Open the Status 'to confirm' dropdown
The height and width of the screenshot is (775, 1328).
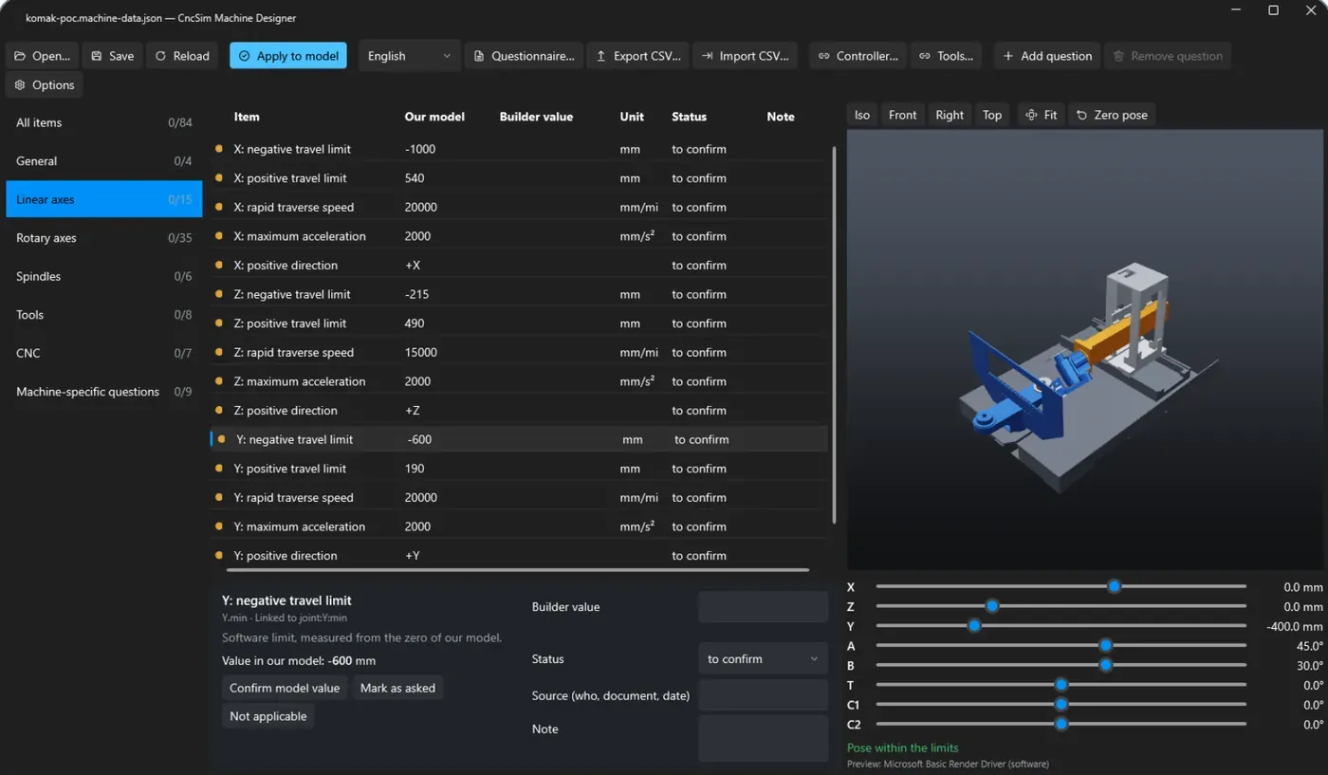[x=763, y=659]
